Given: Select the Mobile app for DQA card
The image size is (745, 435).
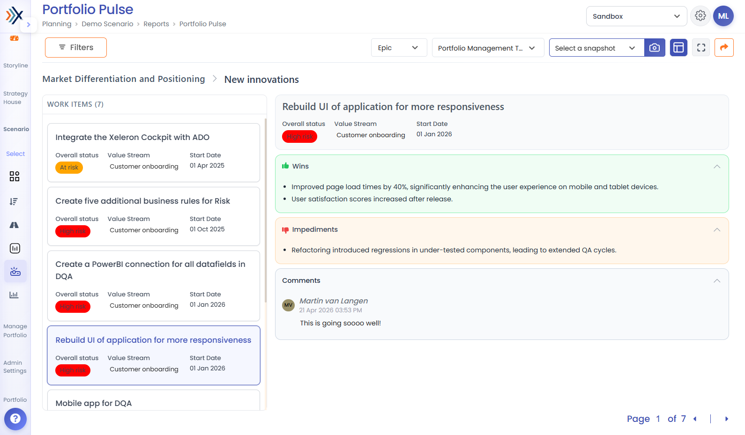Looking at the screenshot, I should tap(154, 400).
